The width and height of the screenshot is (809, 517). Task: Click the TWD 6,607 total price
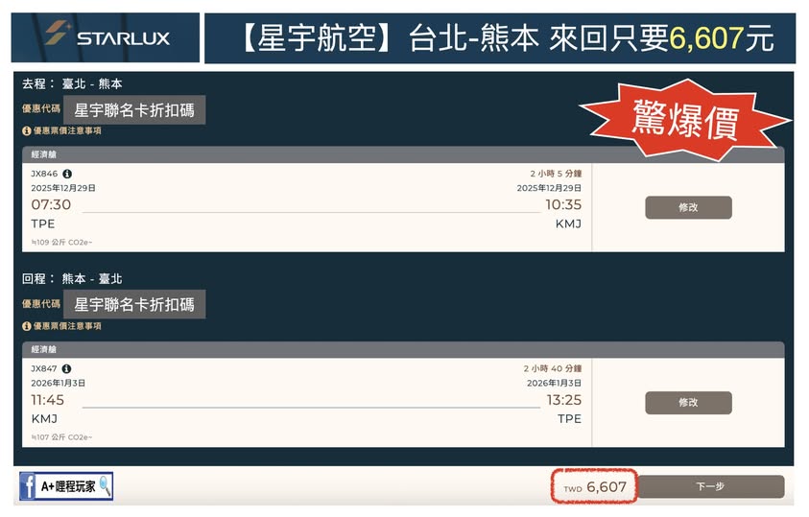click(595, 487)
